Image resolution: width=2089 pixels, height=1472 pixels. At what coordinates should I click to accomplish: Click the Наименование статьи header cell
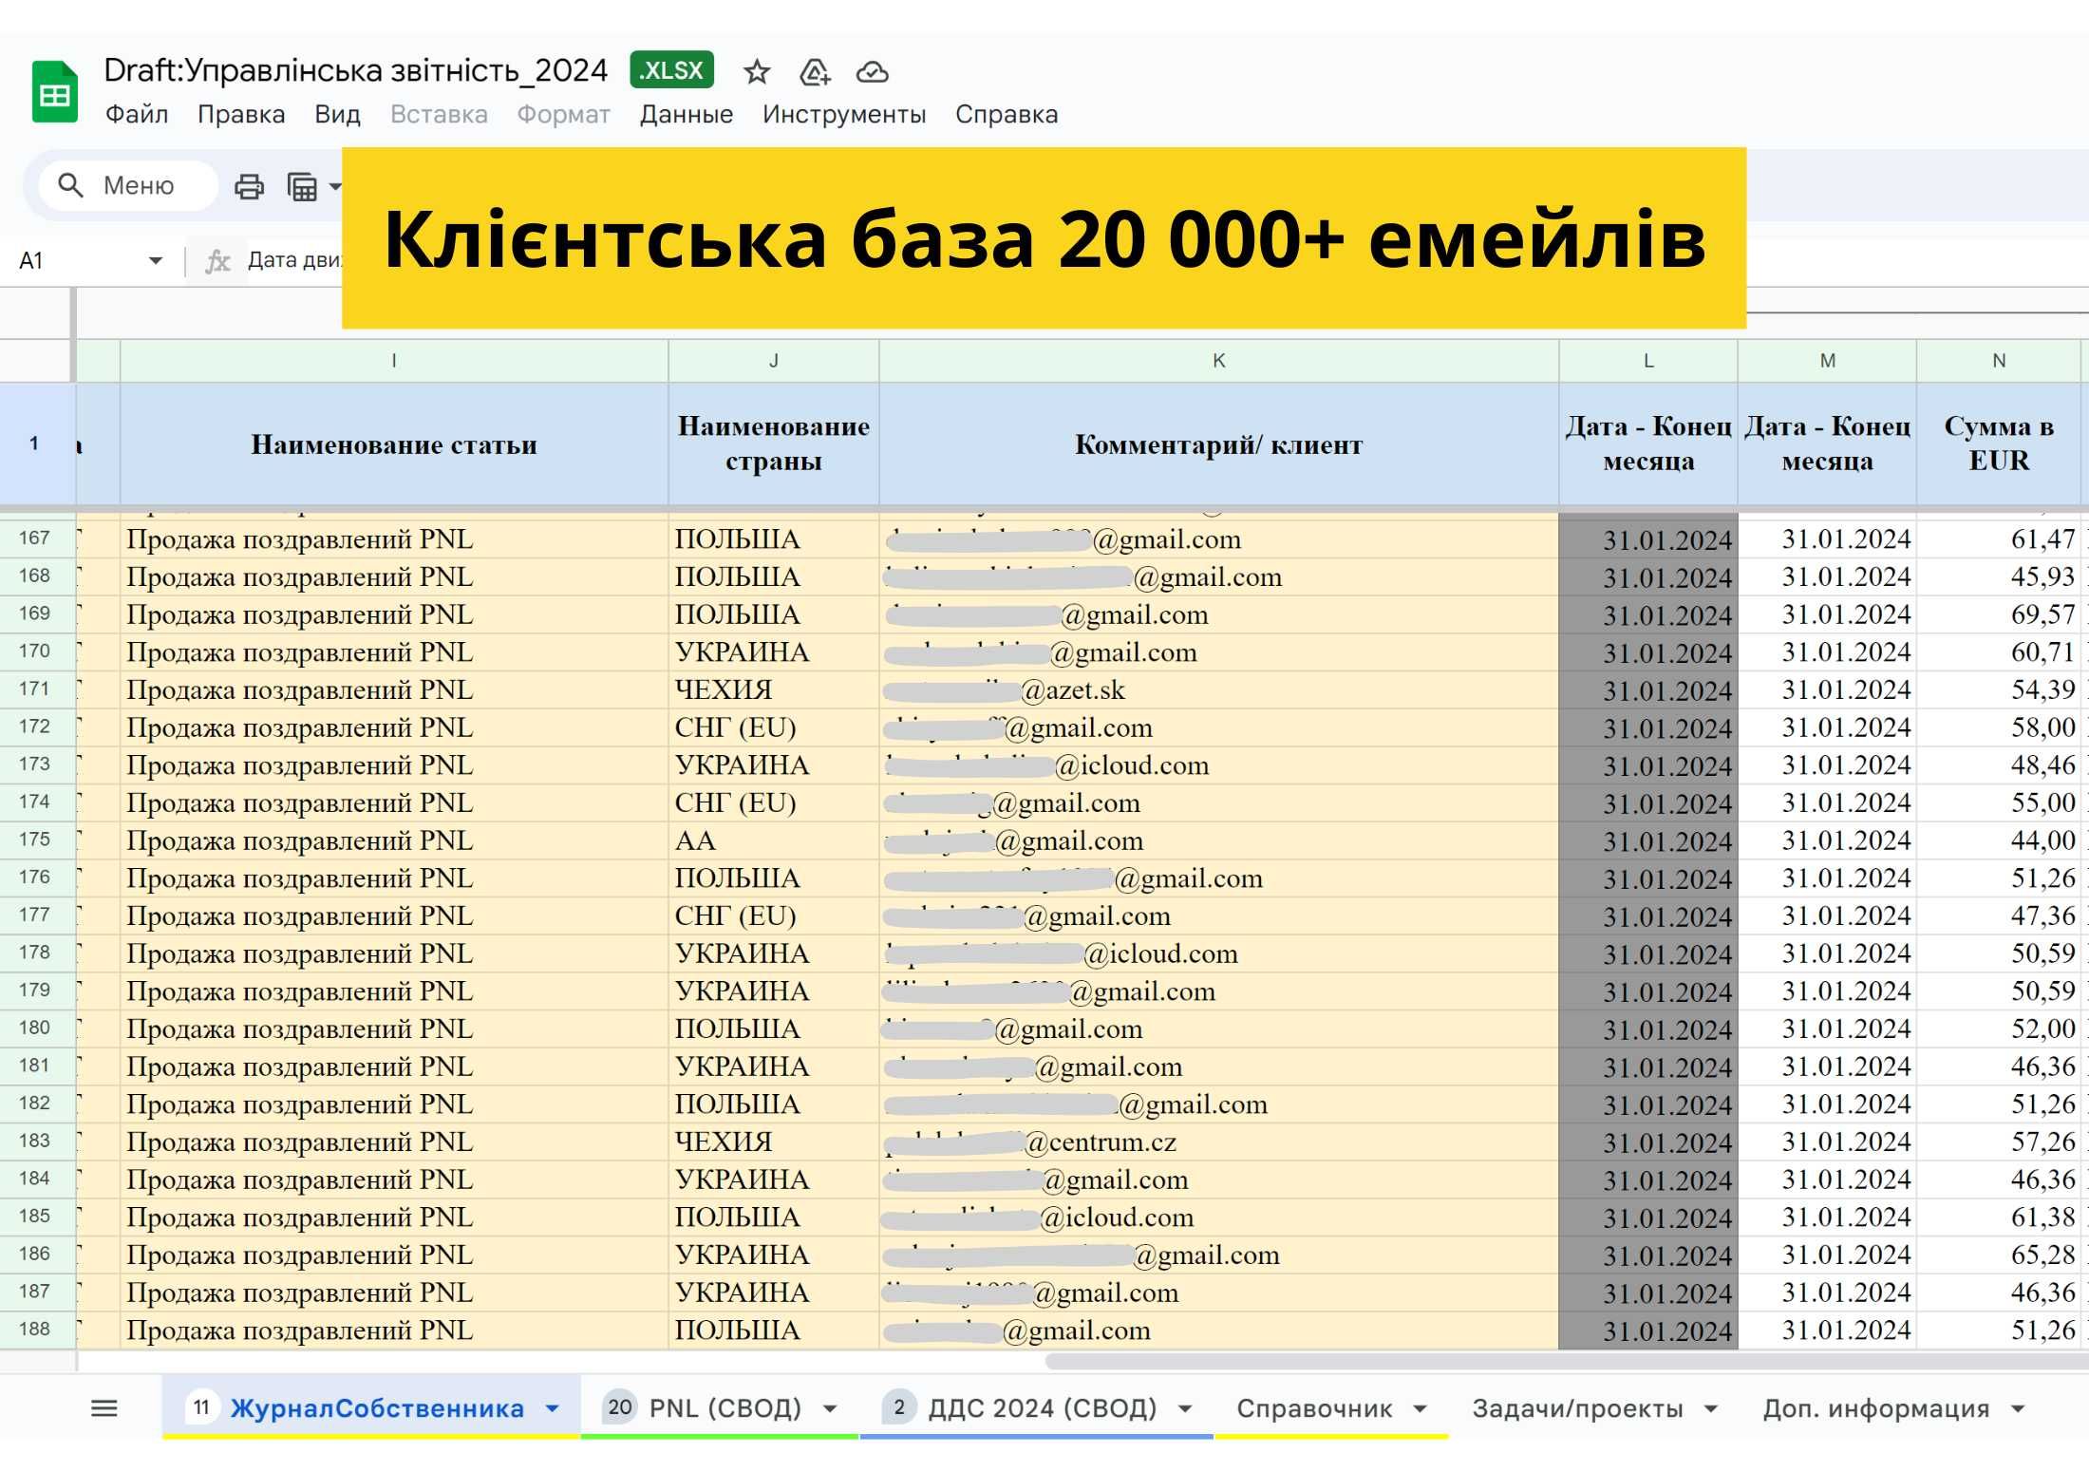click(394, 443)
